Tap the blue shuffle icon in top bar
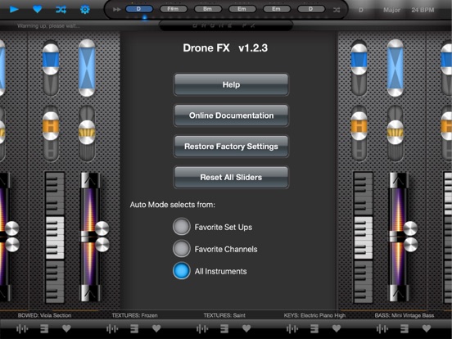This screenshot has height=339, width=452. 61,10
